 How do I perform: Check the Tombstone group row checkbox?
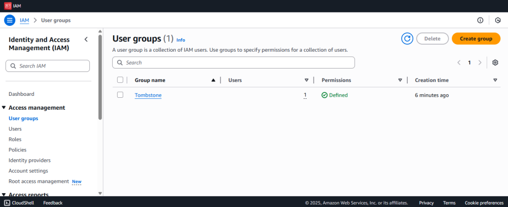click(x=120, y=95)
